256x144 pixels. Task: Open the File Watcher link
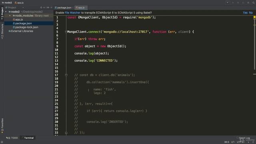(x=72, y=12)
